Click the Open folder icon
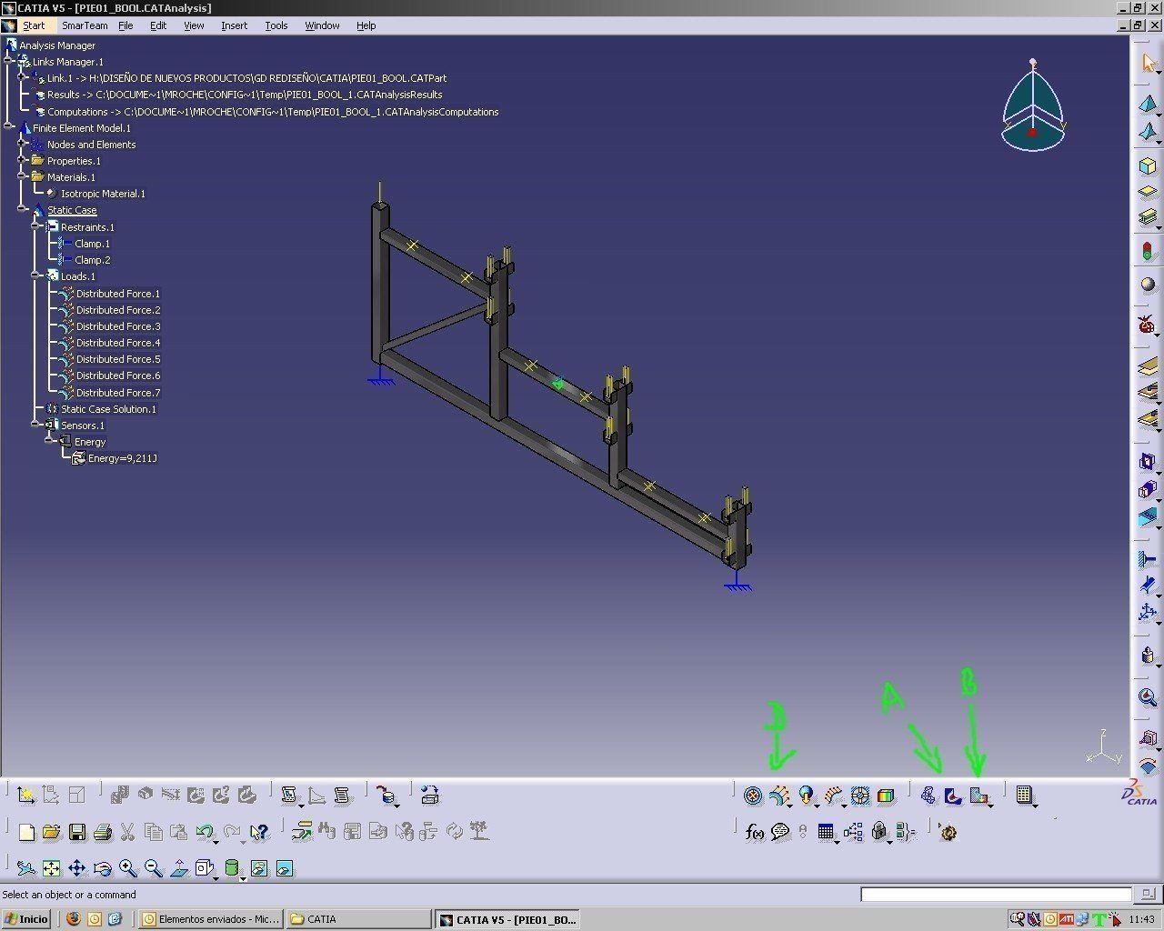The height and width of the screenshot is (931, 1164). (x=51, y=832)
